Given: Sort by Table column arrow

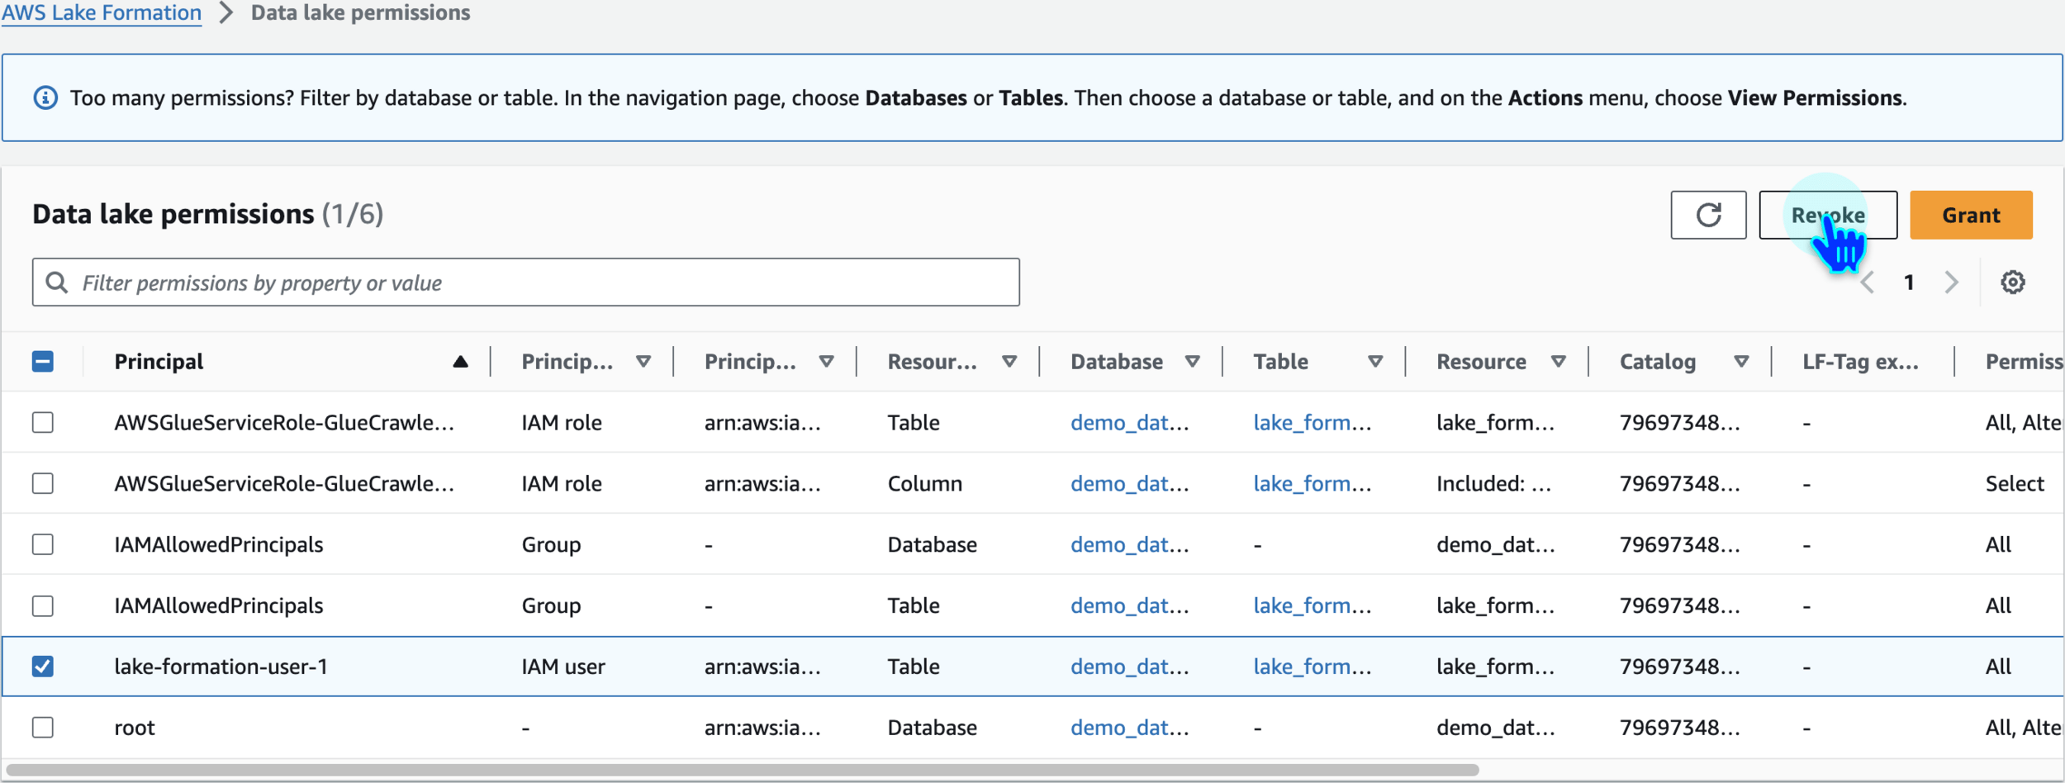Looking at the screenshot, I should tap(1375, 362).
